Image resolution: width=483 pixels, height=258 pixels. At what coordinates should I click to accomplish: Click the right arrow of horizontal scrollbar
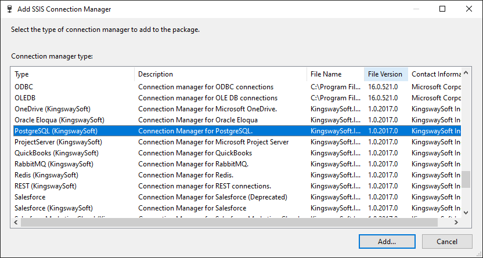pyautogui.click(x=456, y=222)
